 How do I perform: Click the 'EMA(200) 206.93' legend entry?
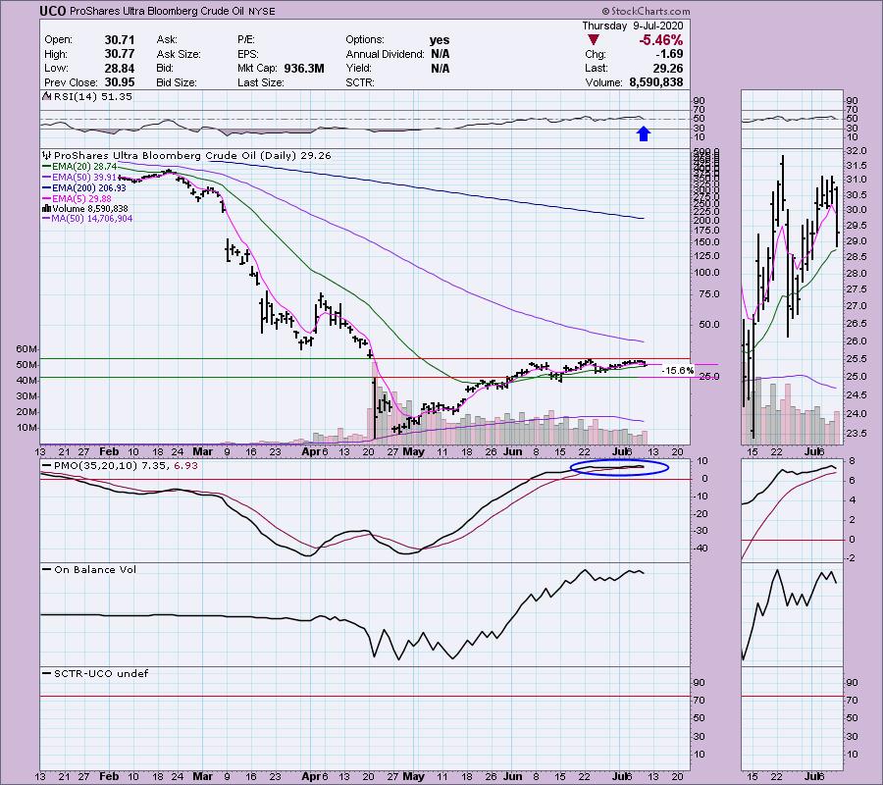pos(89,188)
